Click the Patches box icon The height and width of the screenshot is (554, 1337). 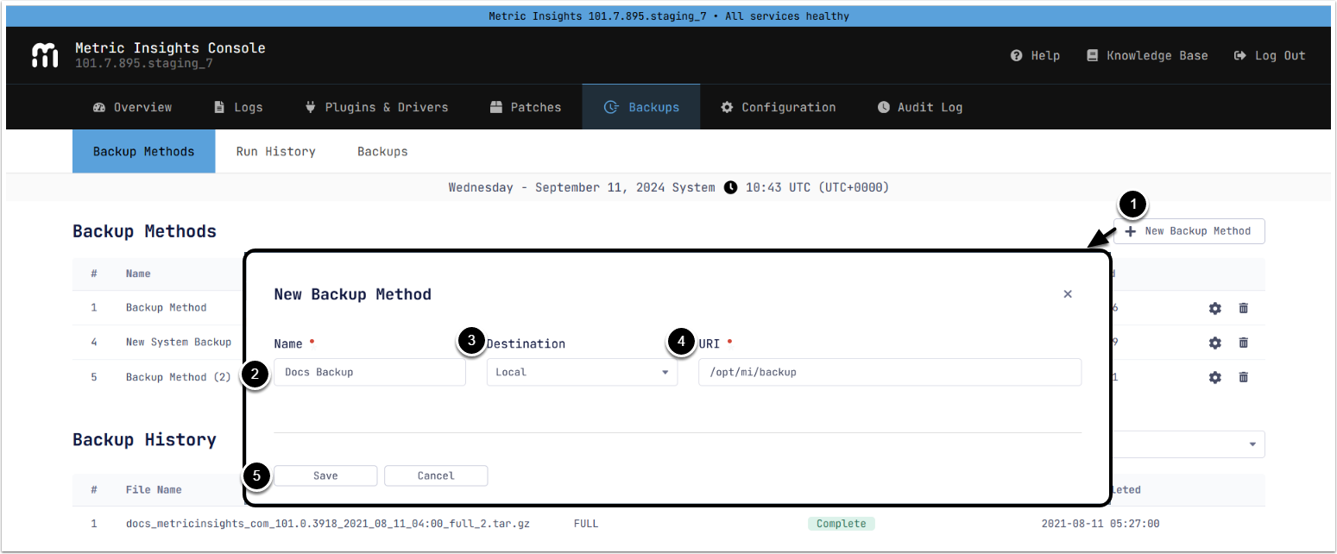496,107
